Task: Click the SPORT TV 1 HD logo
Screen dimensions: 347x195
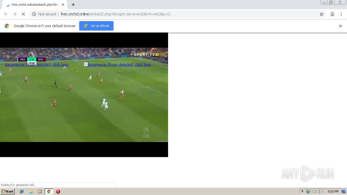Action: (x=149, y=54)
